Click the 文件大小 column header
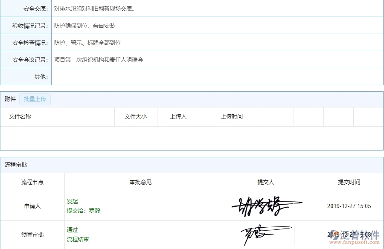Image resolution: width=384 pixels, height=249 pixels. tap(136, 116)
